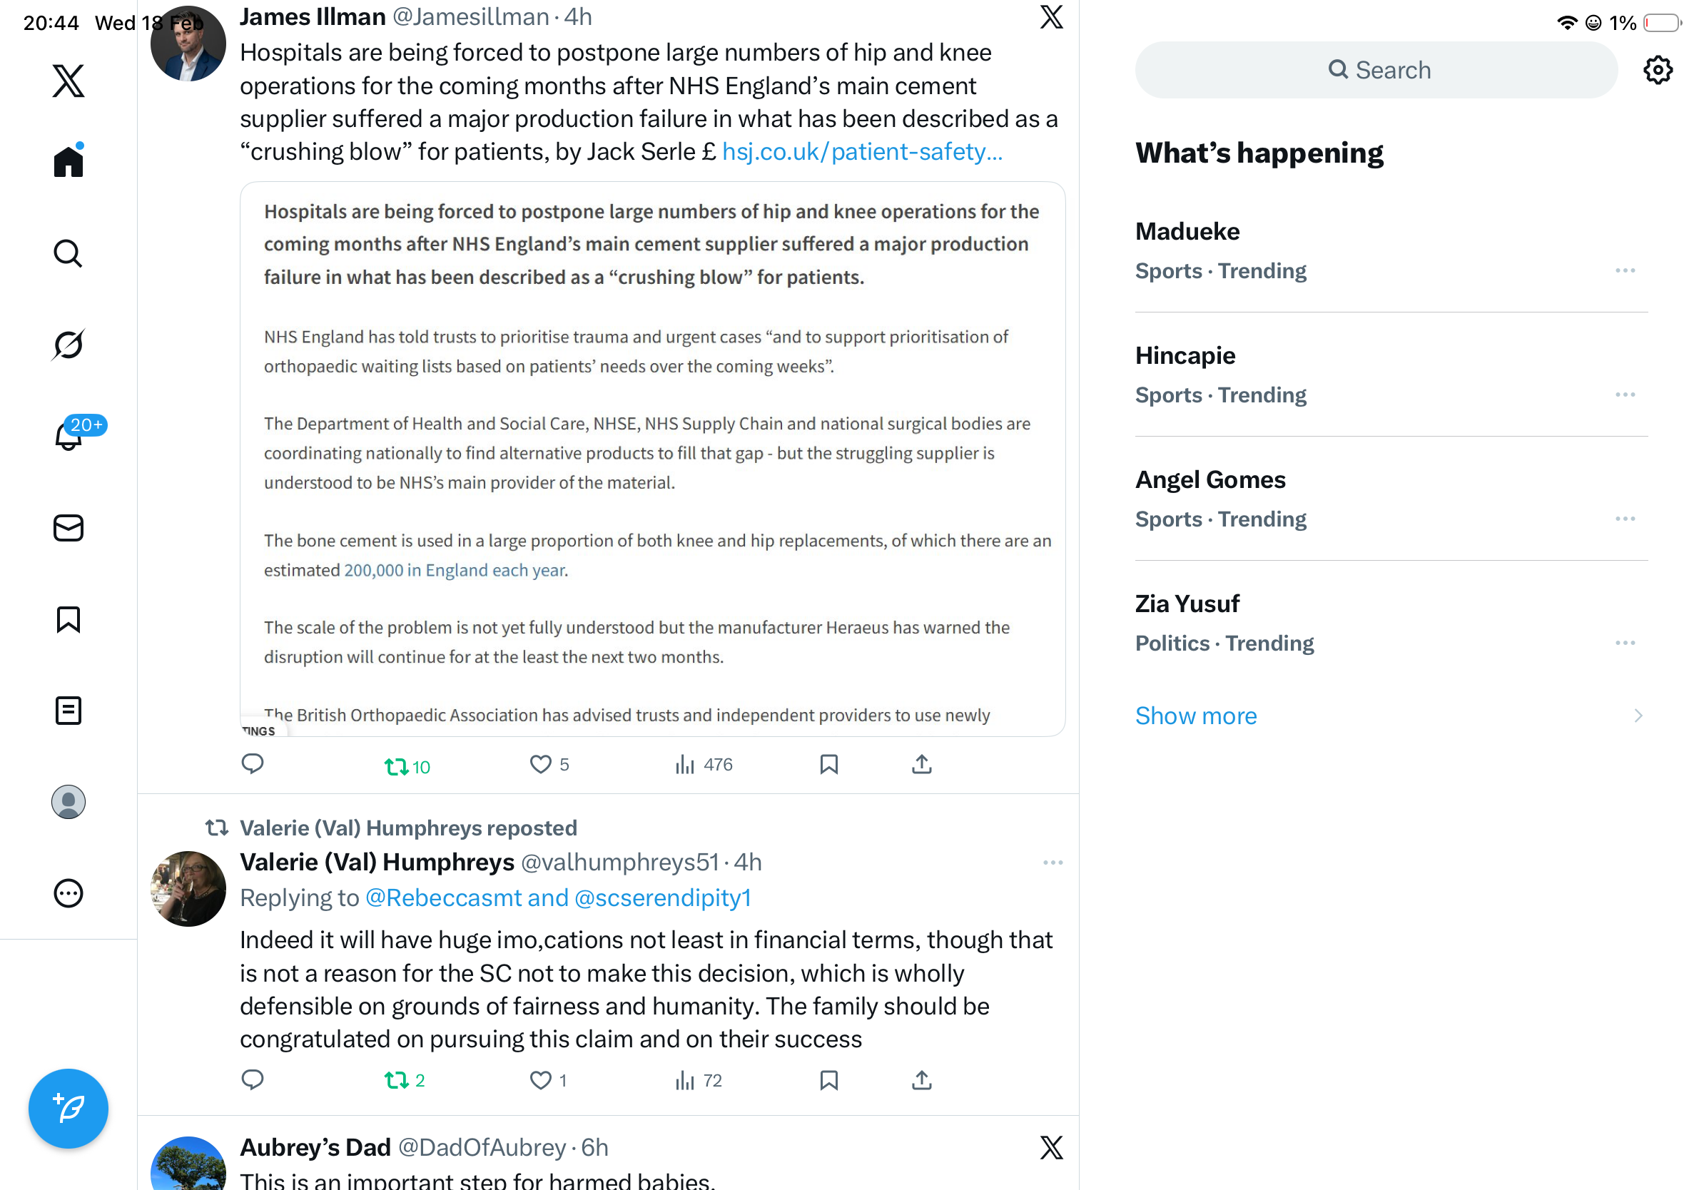Image resolution: width=1704 pixels, height=1190 pixels.
Task: Open the More circle menu in sidebar
Action: (69, 893)
